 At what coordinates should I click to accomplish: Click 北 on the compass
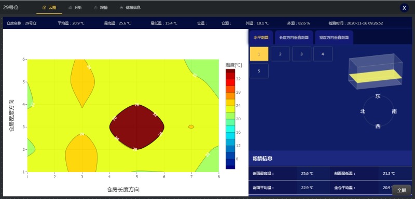363,111
